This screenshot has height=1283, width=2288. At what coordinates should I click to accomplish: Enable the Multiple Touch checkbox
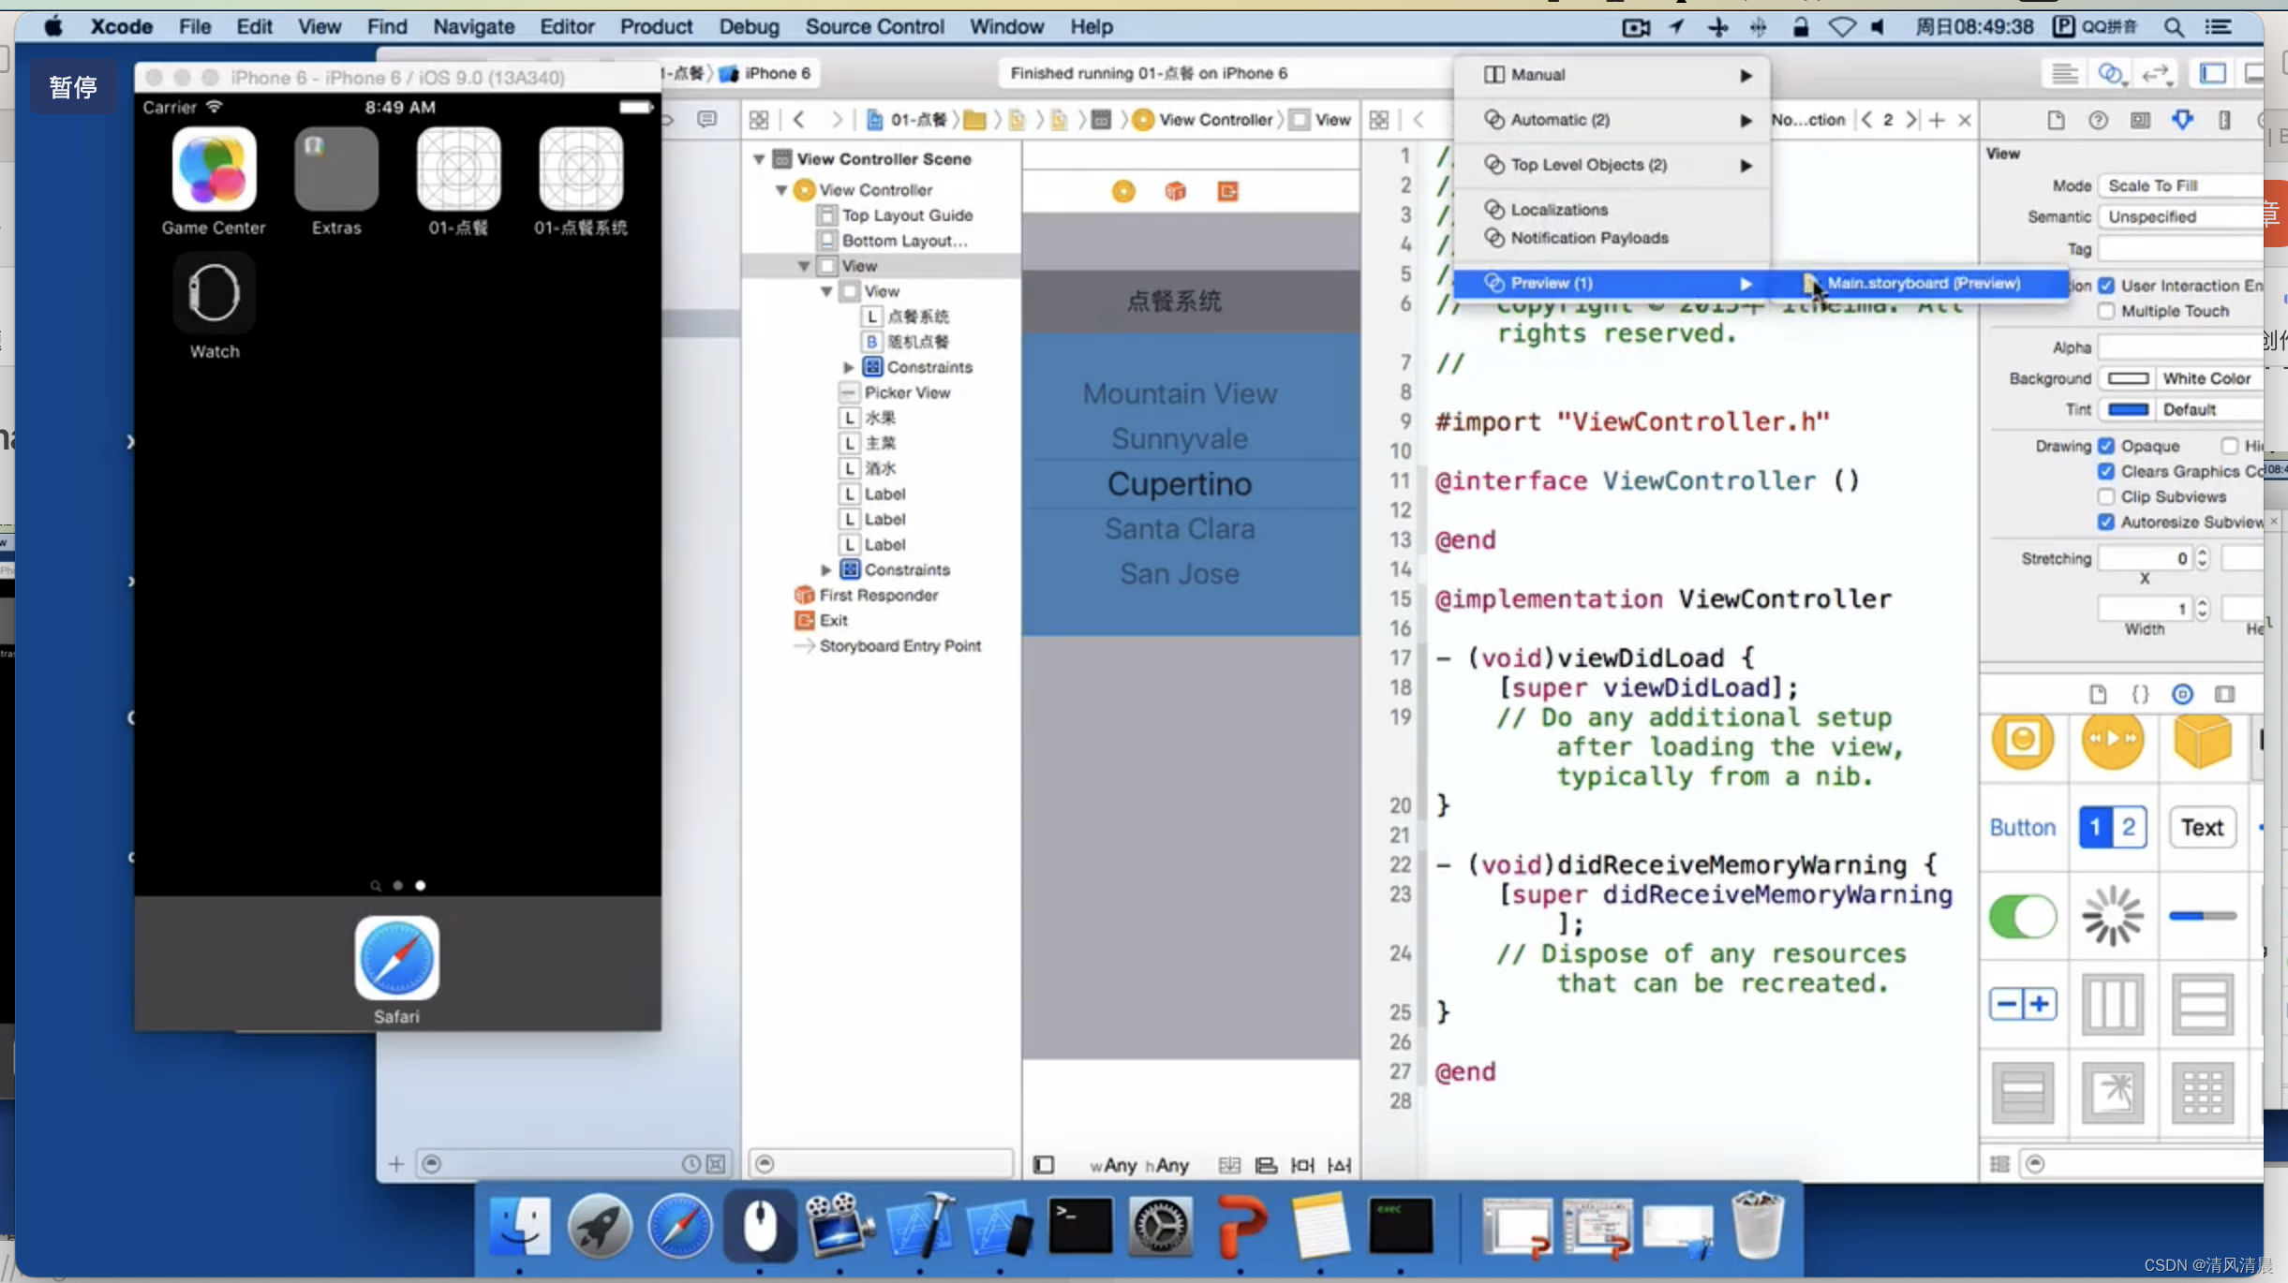coord(2106,311)
